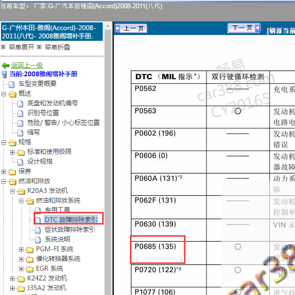Go to previous page with 上一页

pyautogui.click(x=131, y=28)
